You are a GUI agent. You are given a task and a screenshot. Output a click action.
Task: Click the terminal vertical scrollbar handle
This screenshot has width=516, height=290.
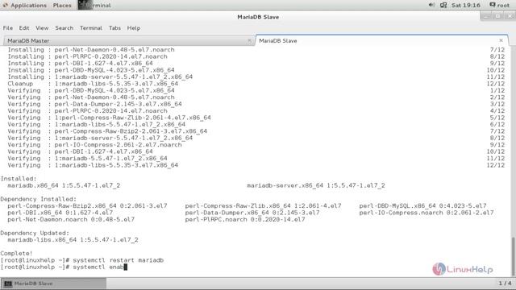(x=513, y=256)
